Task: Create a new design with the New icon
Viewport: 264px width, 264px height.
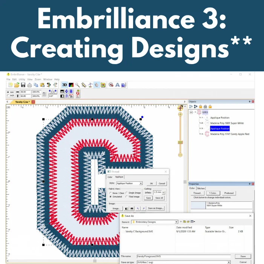Action: (x=11, y=85)
